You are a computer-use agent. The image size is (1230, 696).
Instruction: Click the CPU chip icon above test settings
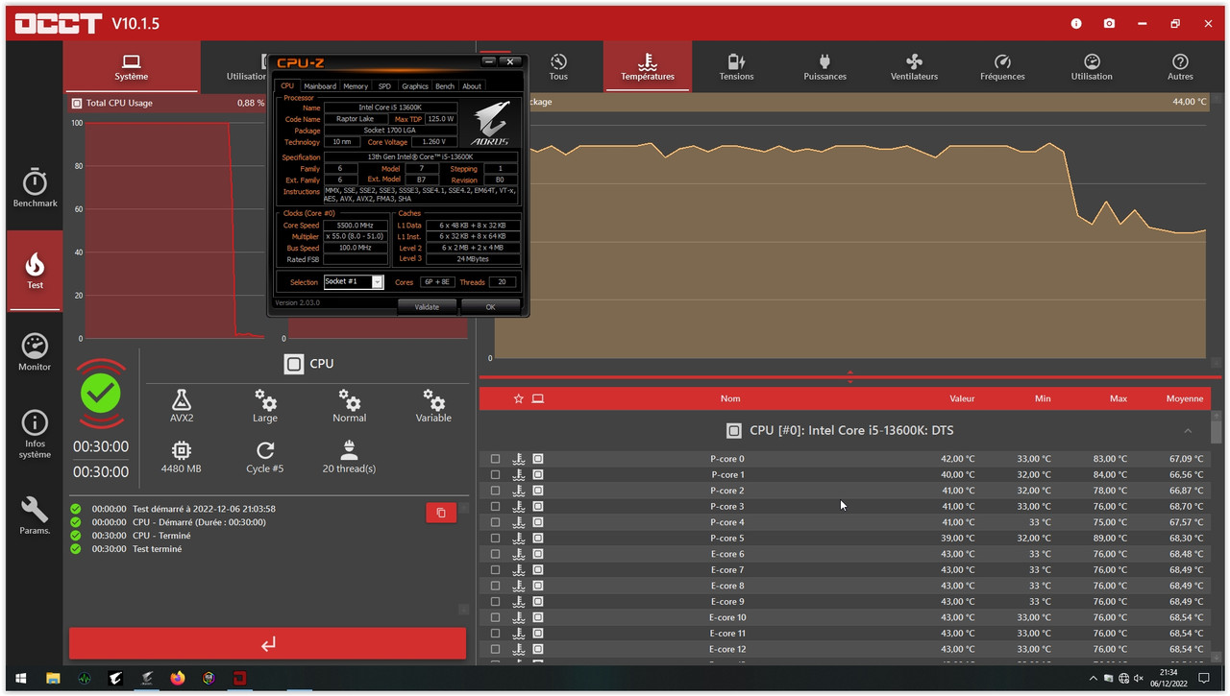pyautogui.click(x=294, y=364)
